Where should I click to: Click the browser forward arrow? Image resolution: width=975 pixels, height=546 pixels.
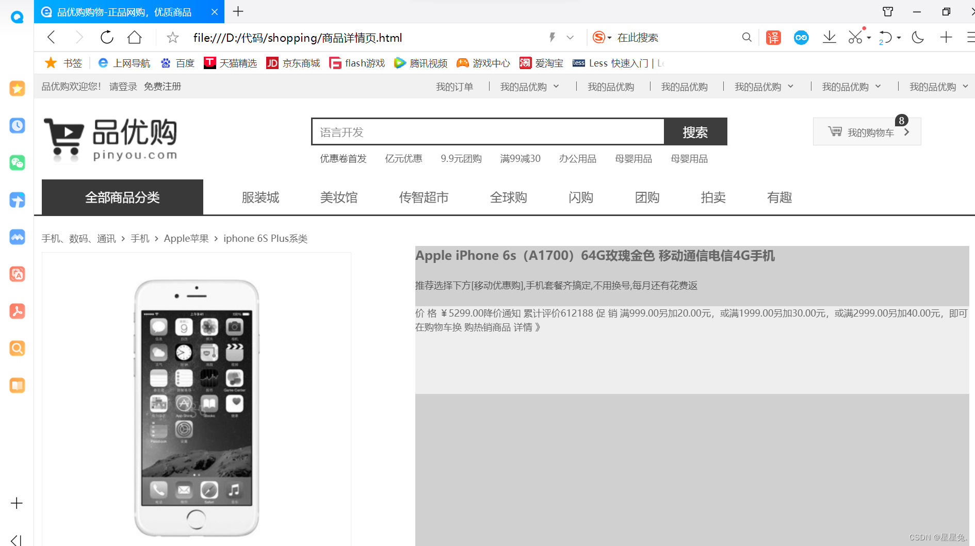pos(79,37)
